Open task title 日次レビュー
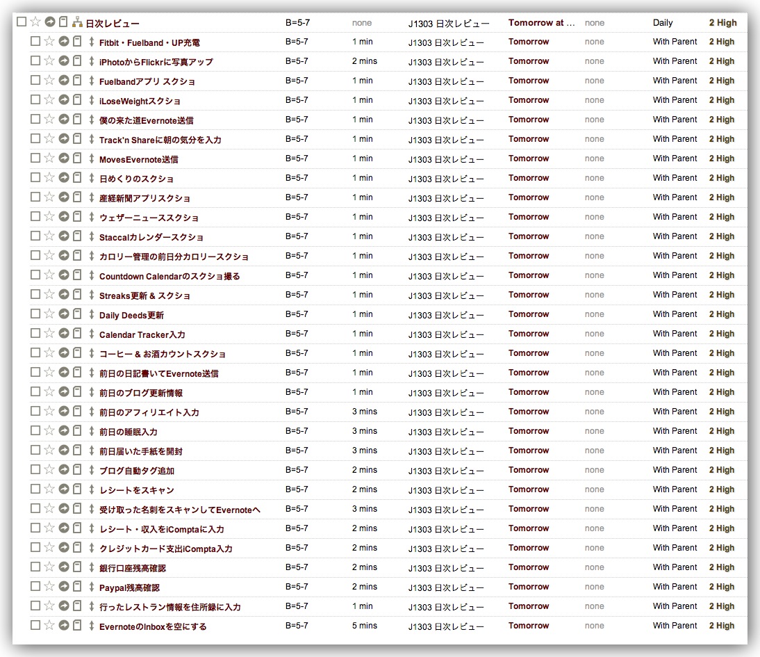 tap(112, 24)
